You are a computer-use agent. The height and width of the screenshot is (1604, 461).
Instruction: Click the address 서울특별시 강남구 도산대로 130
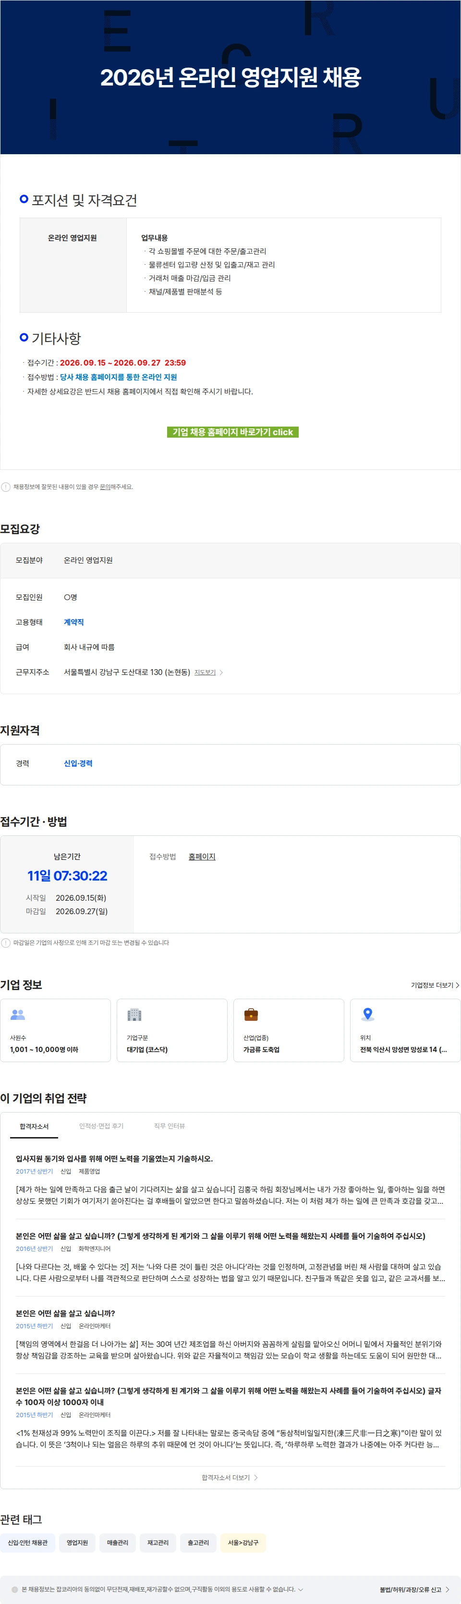[x=127, y=672]
